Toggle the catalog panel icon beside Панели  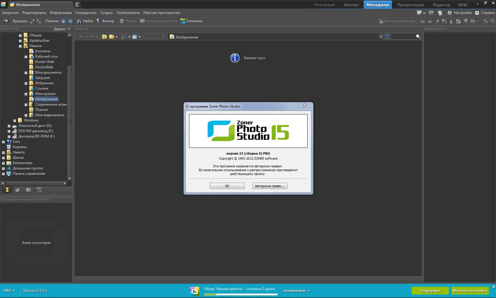pos(63,21)
